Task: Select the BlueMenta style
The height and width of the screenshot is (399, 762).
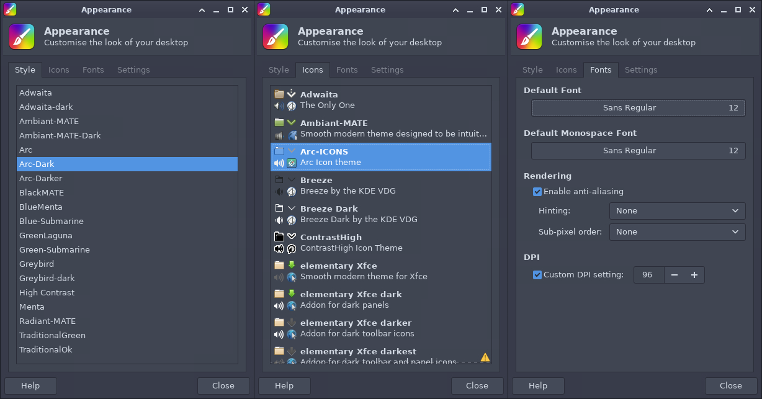Action: pyautogui.click(x=127, y=207)
